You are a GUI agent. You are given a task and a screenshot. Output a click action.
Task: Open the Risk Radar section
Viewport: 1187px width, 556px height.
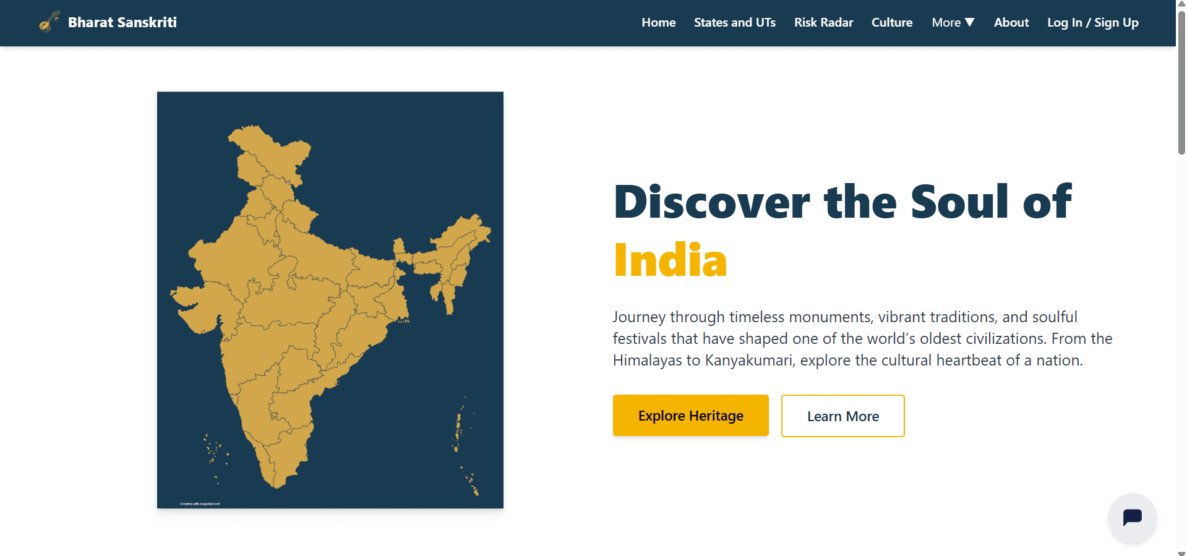823,22
